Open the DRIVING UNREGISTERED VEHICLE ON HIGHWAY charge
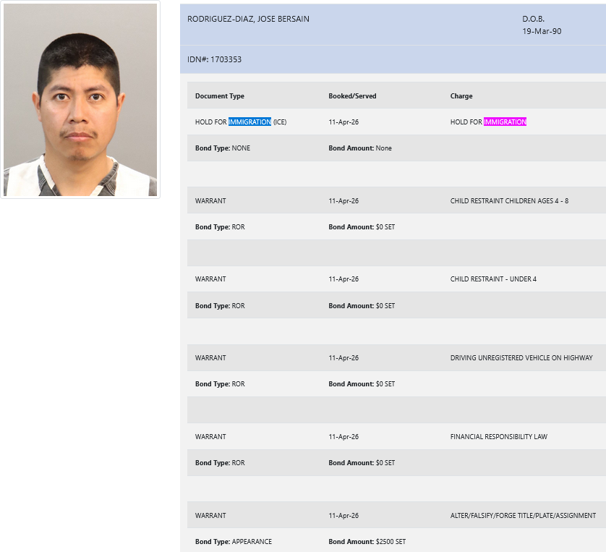The width and height of the screenshot is (606, 552). click(x=521, y=358)
